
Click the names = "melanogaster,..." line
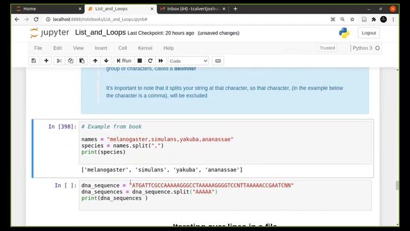pyautogui.click(x=157, y=139)
